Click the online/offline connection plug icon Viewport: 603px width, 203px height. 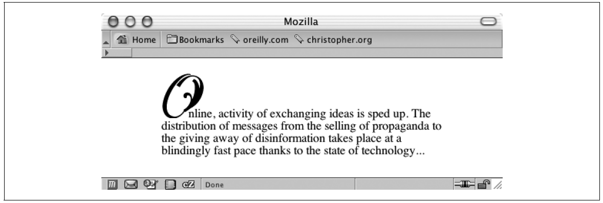click(464, 185)
